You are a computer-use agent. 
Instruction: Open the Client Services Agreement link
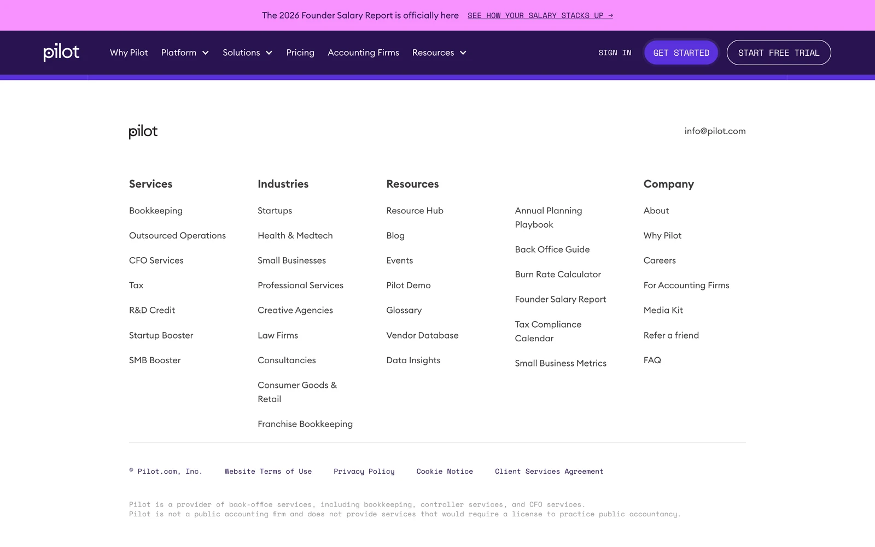point(549,472)
